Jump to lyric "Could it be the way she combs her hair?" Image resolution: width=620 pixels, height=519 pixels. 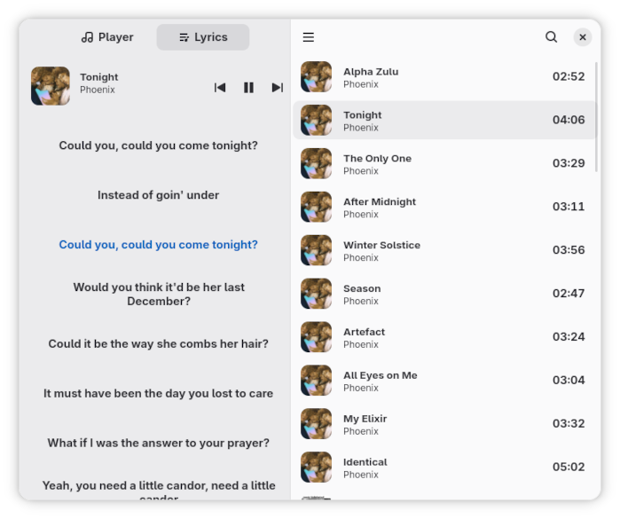[x=158, y=343]
